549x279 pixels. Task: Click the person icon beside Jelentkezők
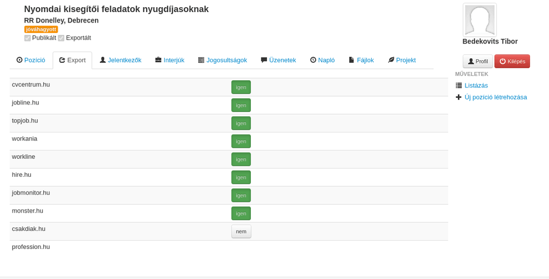103,60
